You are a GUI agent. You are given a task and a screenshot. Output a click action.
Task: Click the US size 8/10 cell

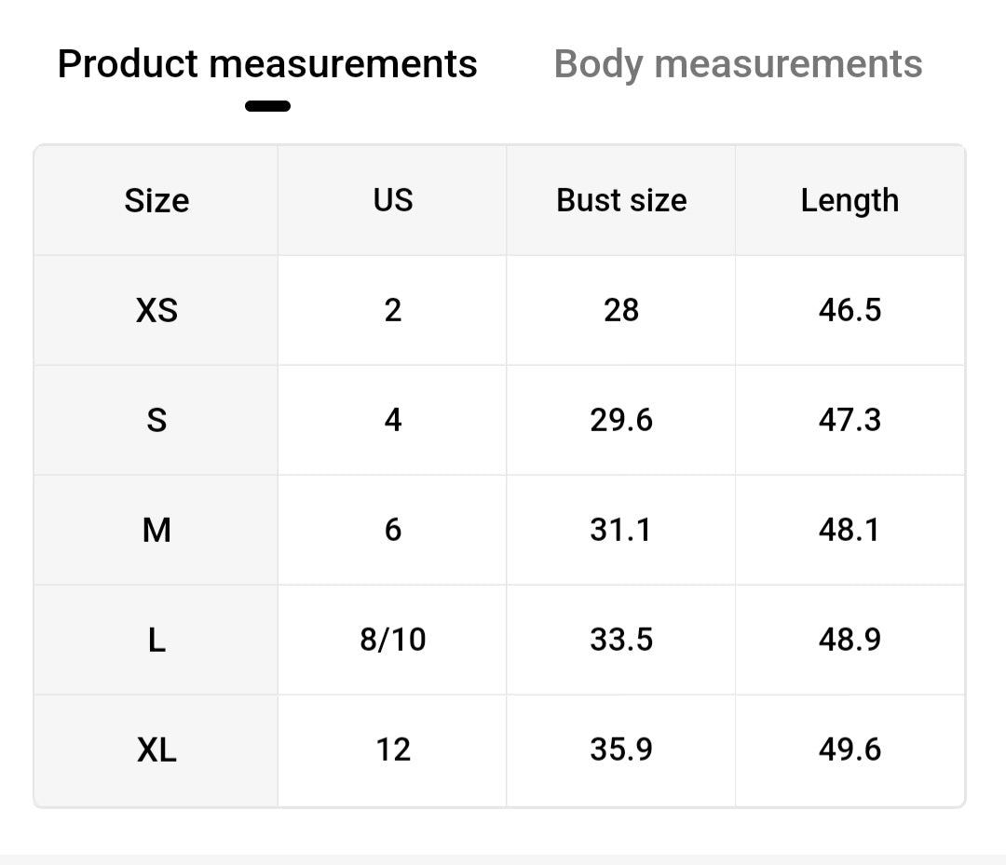click(392, 640)
